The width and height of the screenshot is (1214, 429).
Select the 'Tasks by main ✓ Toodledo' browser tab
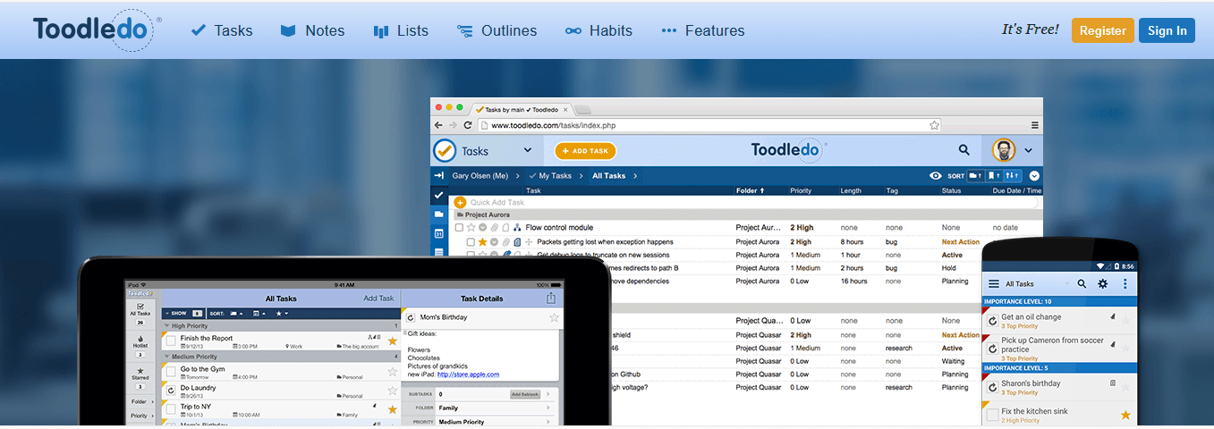pos(522,108)
